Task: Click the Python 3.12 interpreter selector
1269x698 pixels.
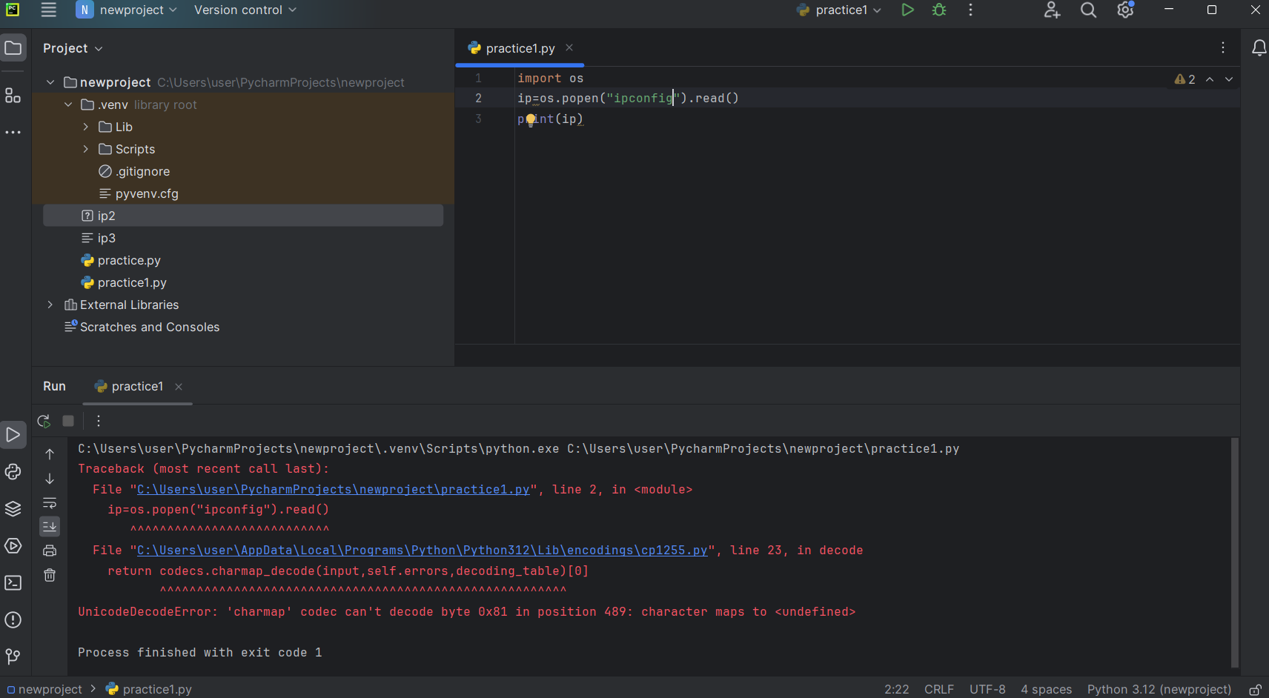Action: (1159, 690)
